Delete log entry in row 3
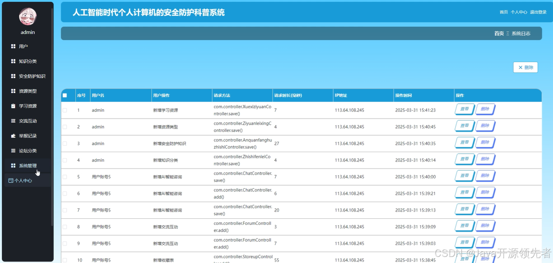Image resolution: width=553 pixels, height=263 pixels. [x=485, y=143]
